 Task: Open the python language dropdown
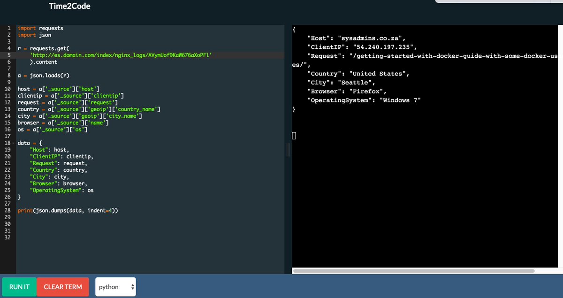(116, 287)
